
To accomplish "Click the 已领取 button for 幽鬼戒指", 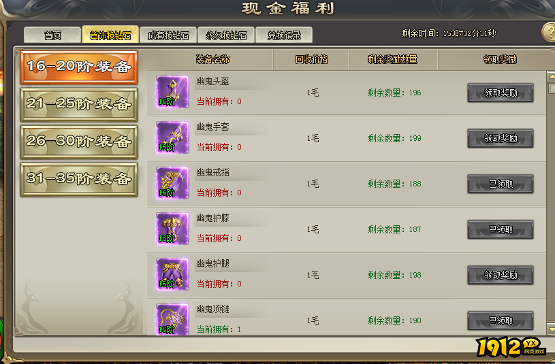I will click(x=501, y=184).
